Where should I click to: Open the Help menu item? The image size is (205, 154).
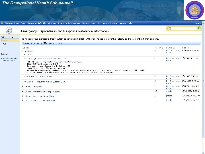130,23
